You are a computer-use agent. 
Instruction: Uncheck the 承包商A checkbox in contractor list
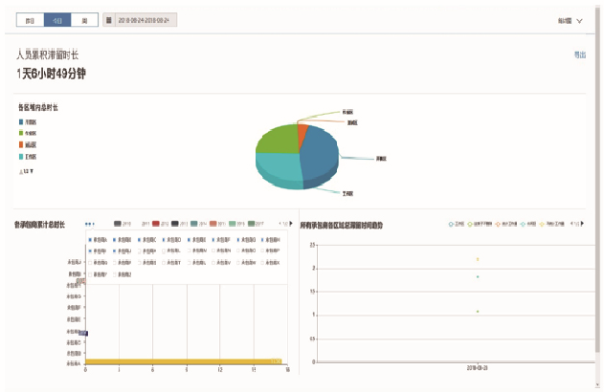(90, 240)
